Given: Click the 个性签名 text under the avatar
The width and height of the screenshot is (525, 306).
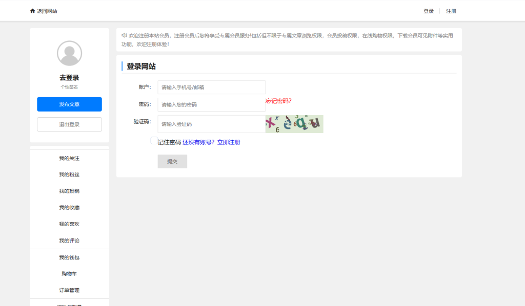Looking at the screenshot, I should (69, 87).
